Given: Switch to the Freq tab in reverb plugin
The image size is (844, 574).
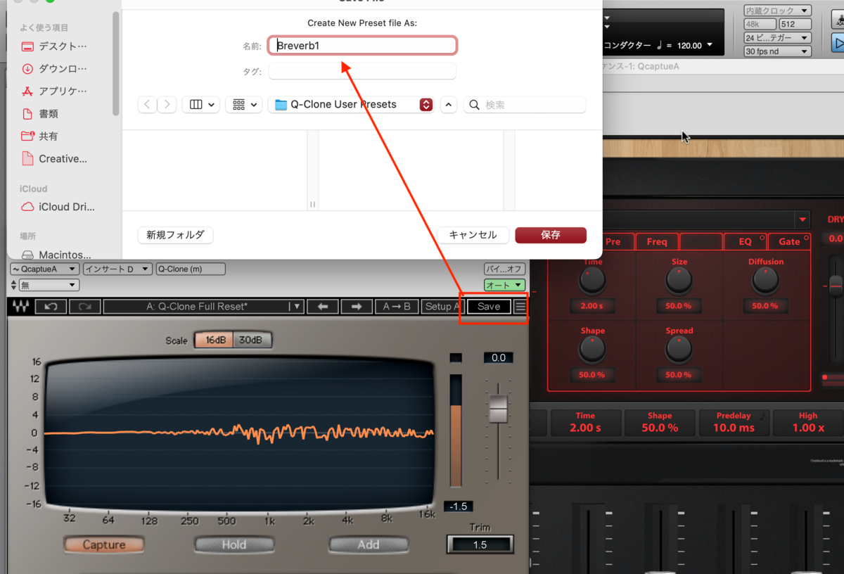Looking at the screenshot, I should click(657, 241).
